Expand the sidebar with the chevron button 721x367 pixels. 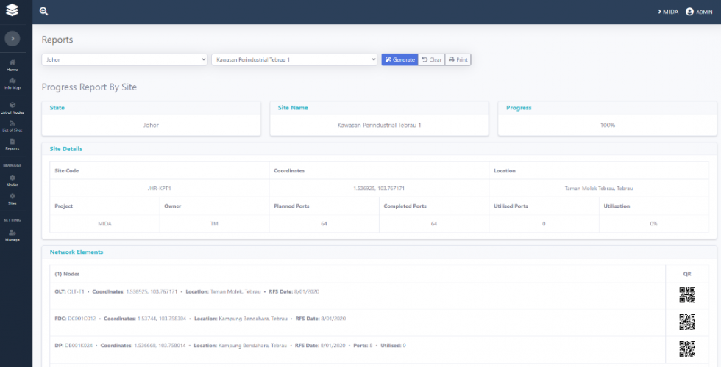[x=13, y=38]
